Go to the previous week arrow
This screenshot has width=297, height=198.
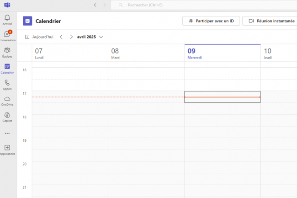61,37
